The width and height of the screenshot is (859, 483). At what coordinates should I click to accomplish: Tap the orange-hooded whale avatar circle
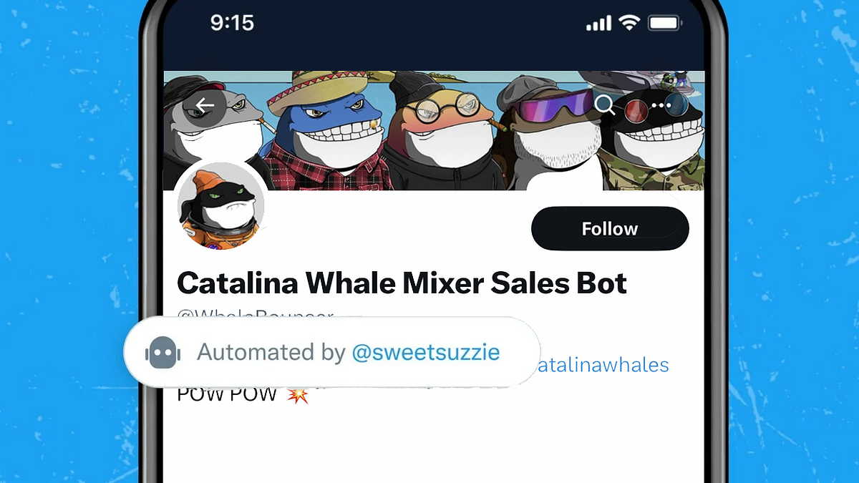click(220, 205)
